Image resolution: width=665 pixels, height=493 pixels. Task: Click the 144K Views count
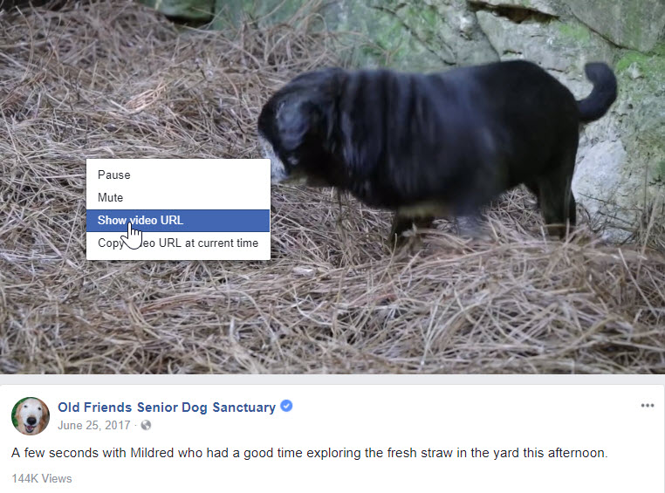tap(42, 478)
